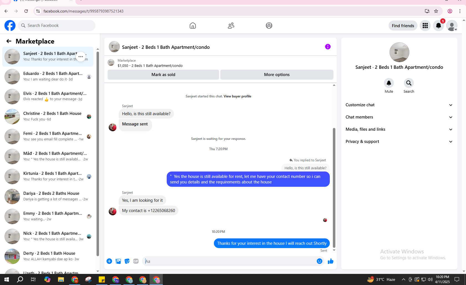Open the Facebook menu grid icon
This screenshot has width=466, height=285.
(425, 26)
